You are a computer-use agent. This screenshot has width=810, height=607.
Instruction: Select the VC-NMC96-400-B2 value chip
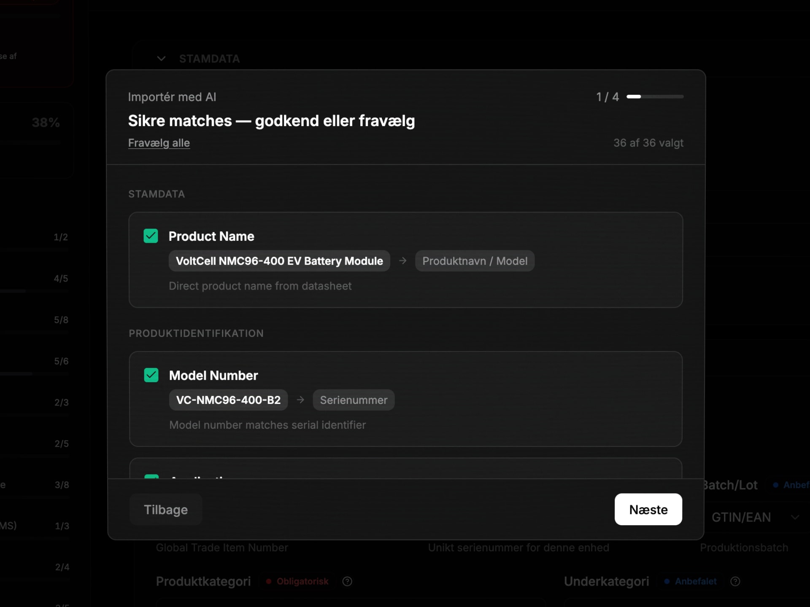228,400
